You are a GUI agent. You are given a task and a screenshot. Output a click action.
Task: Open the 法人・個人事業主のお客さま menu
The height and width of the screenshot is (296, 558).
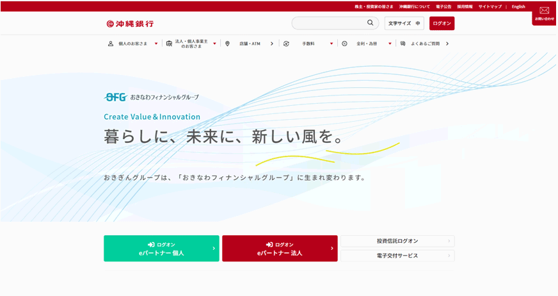coord(191,44)
